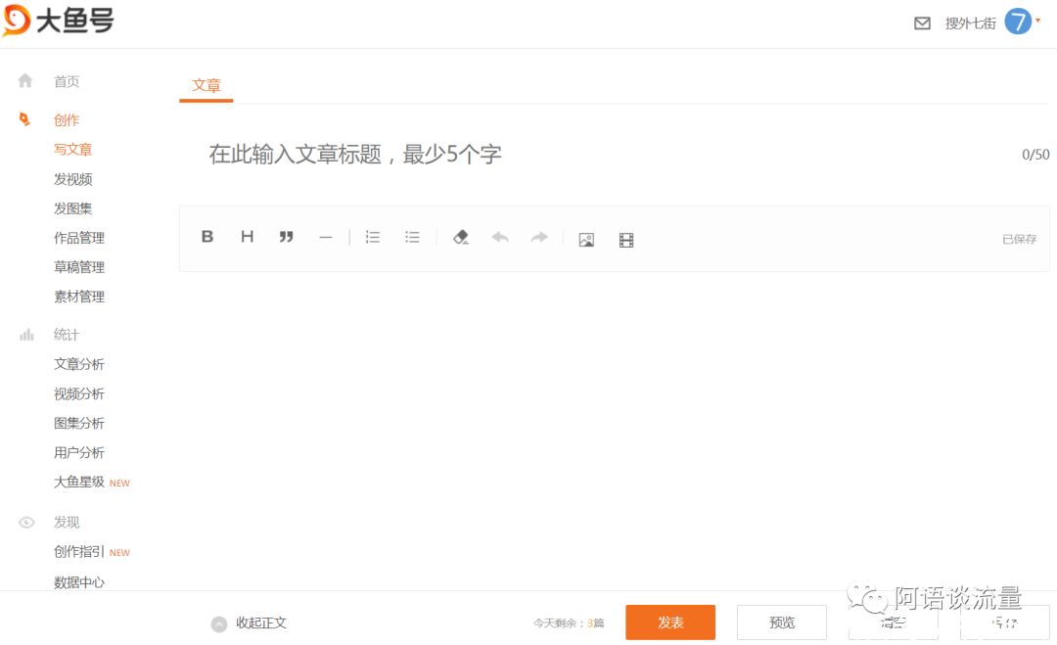The height and width of the screenshot is (645, 1057).
Task: Open the mail envelope inbox icon
Action: click(x=922, y=23)
